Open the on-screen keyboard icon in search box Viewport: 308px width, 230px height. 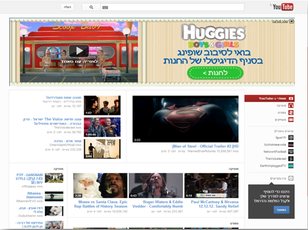coord(105,7)
